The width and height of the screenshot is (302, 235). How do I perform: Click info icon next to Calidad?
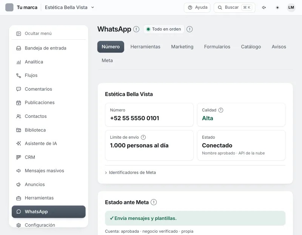(221, 110)
